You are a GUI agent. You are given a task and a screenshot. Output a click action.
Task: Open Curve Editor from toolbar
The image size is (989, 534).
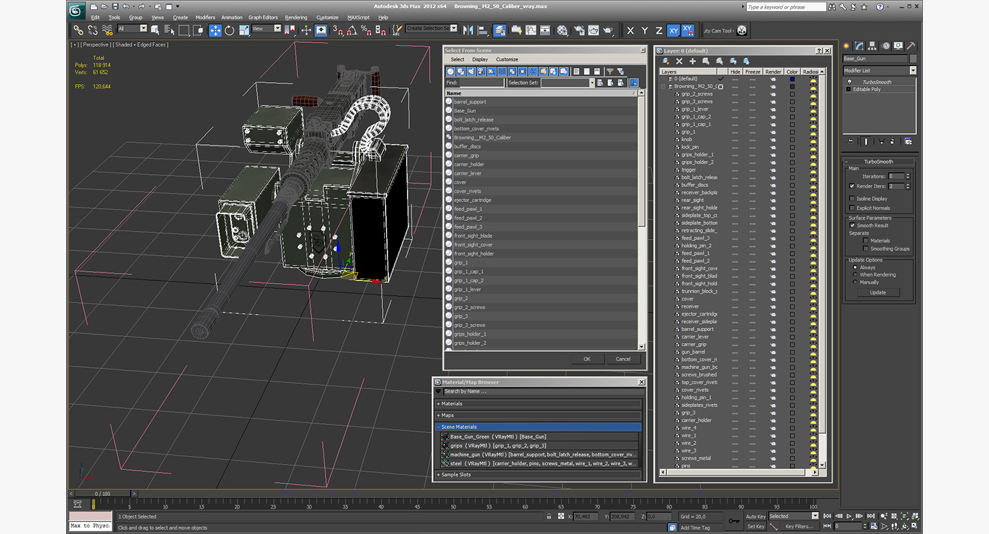(531, 30)
